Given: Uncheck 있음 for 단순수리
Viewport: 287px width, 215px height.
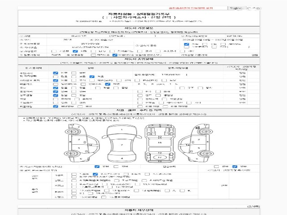Looking at the screenshot, I should coord(235,167).
